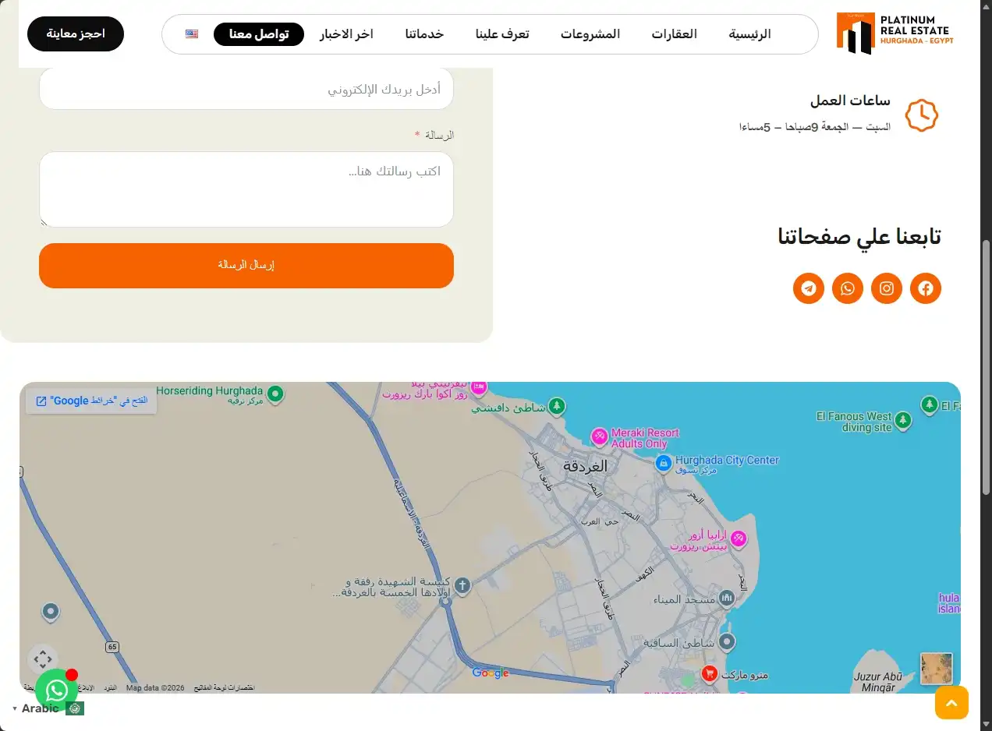Select El Fanous West diving site marker
Screen dimensions: 992x731
point(903,421)
